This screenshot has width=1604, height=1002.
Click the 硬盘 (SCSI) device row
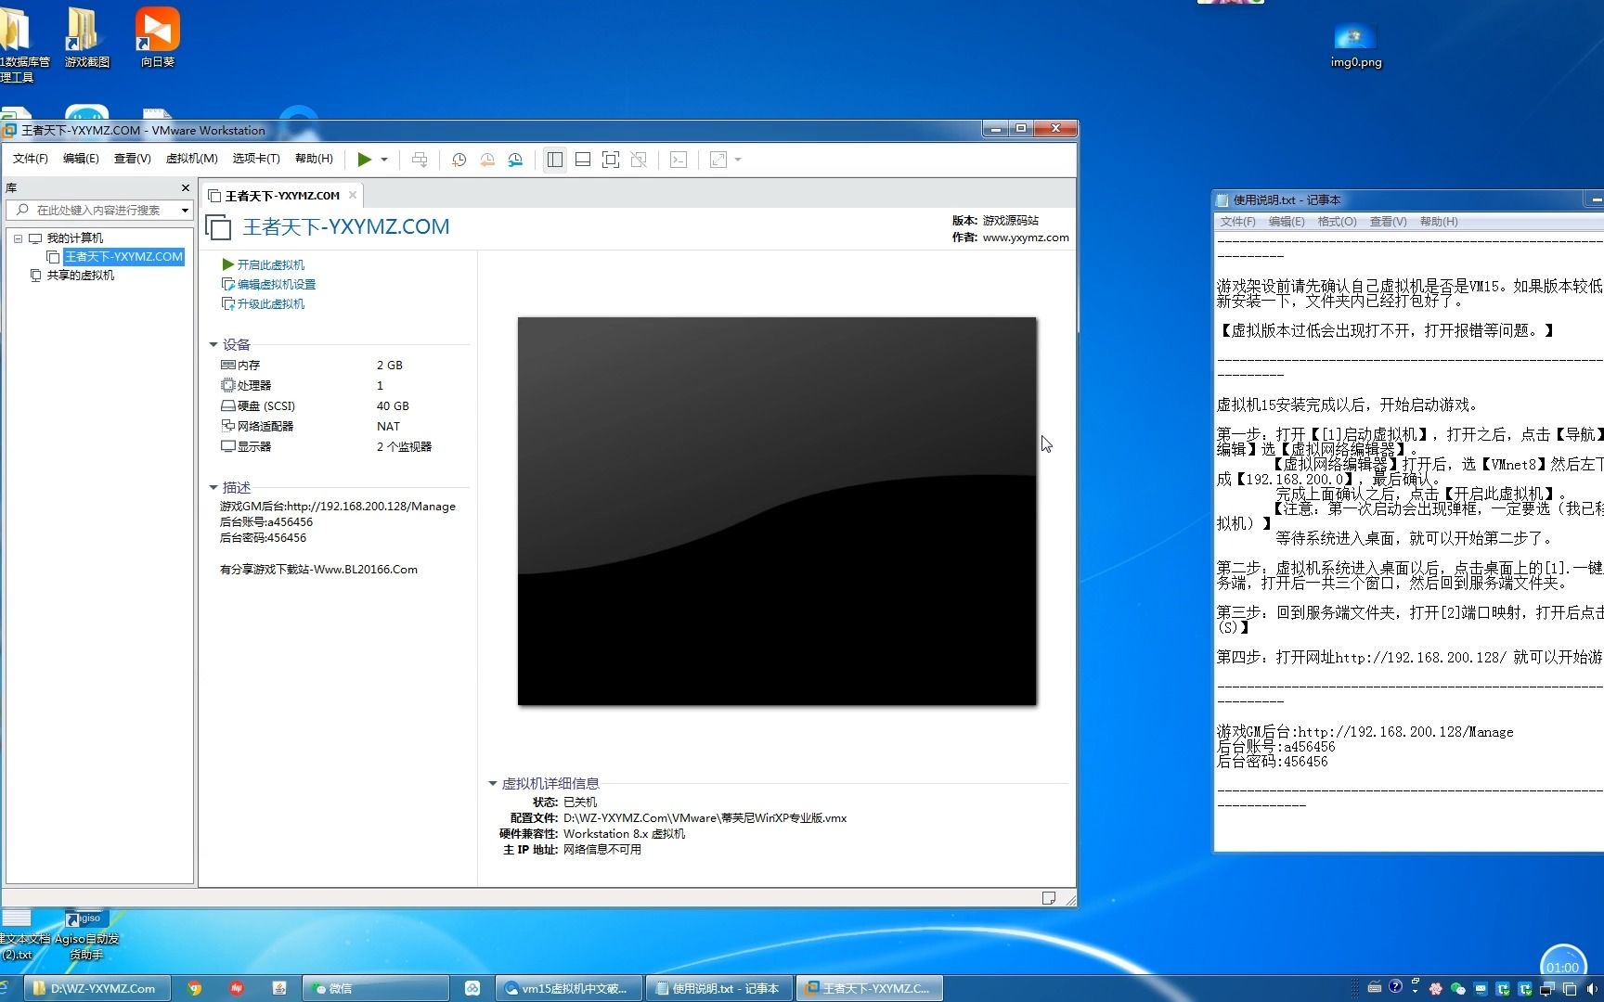pos(325,406)
